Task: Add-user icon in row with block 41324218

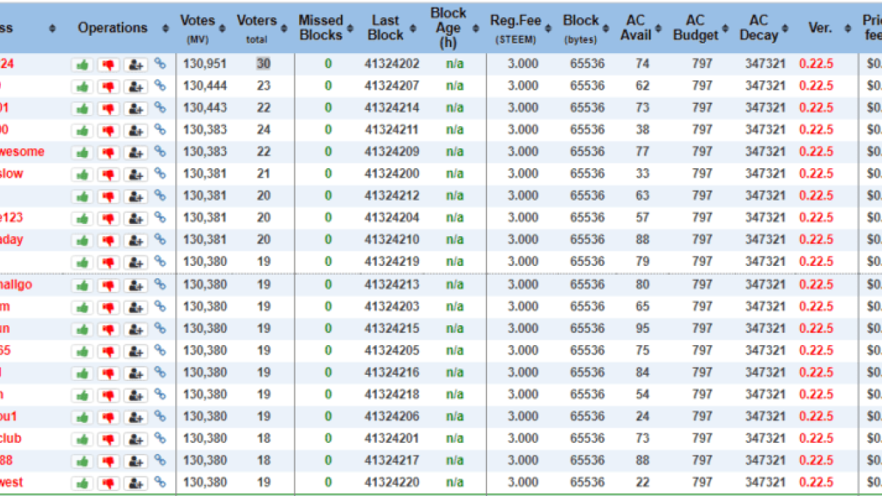Action: 136,396
